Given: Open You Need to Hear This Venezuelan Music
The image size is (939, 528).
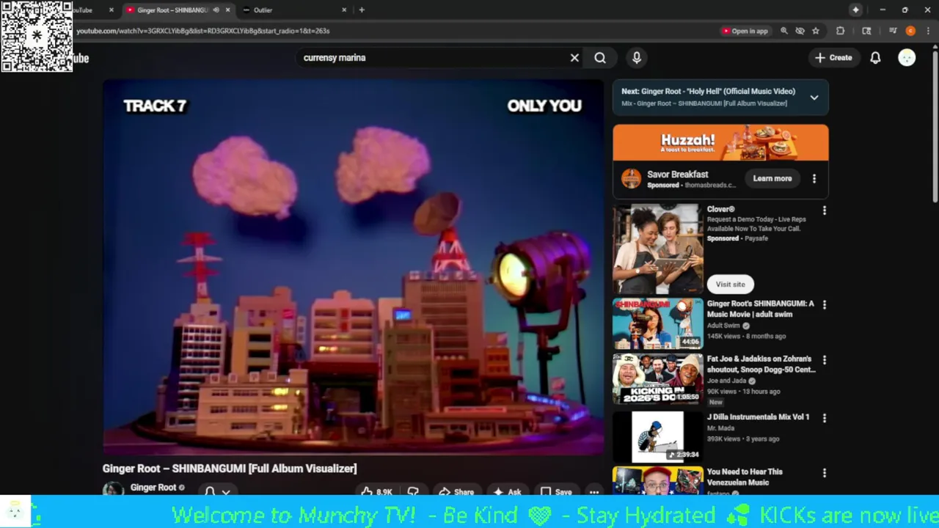Looking at the screenshot, I should point(745,477).
